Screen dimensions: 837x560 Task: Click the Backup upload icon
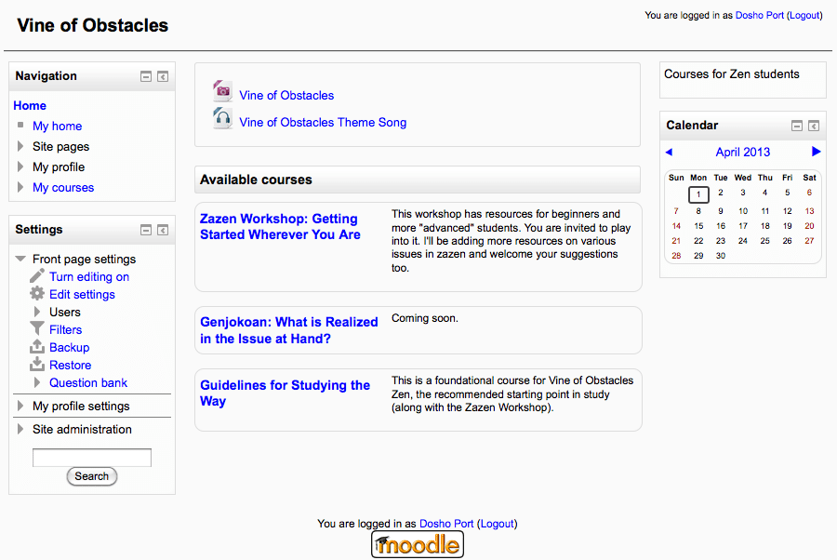tap(37, 346)
